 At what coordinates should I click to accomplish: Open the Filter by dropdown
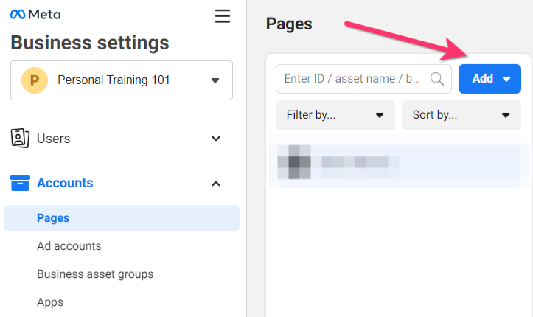[x=335, y=115]
